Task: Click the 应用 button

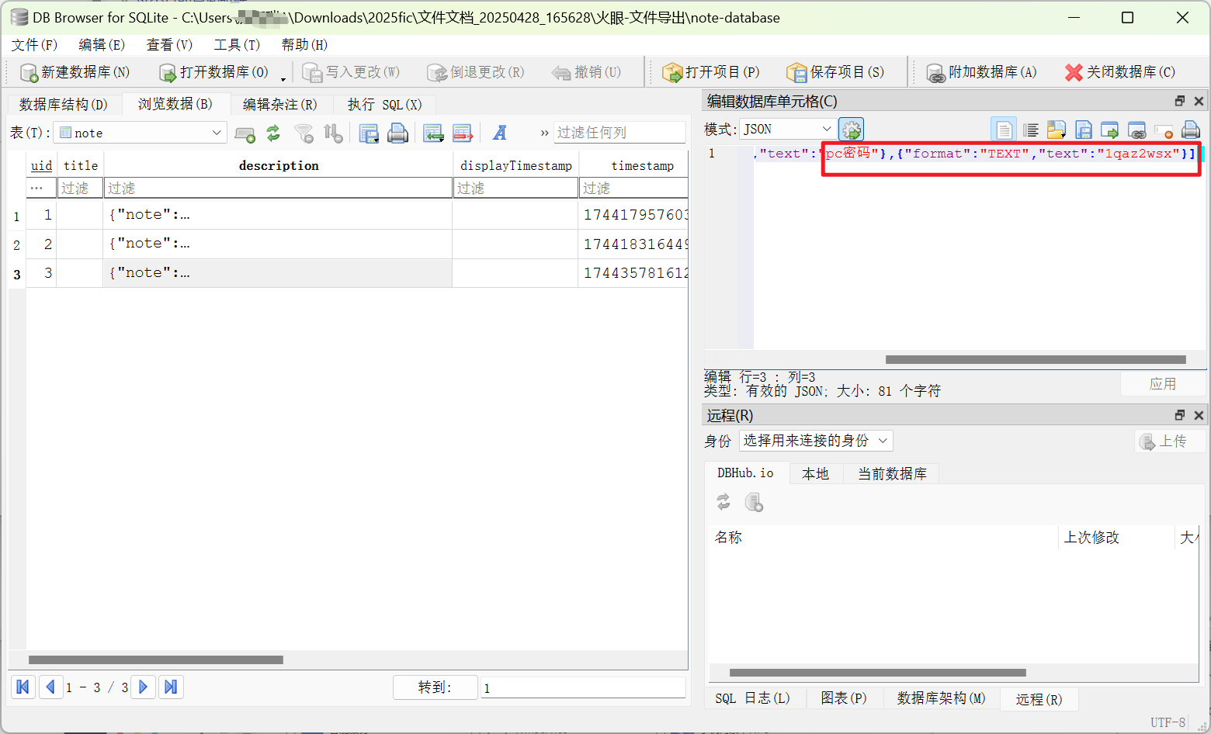Action: (x=1163, y=384)
